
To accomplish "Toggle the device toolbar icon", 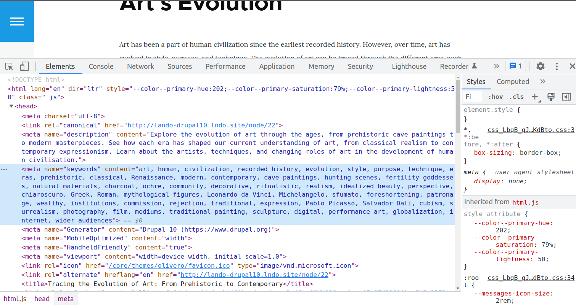I will [24, 66].
